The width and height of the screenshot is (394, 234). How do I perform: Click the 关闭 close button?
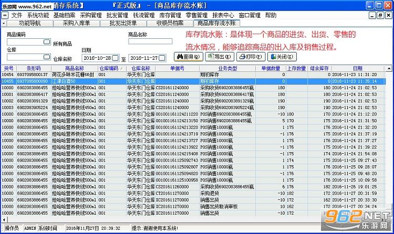click(282, 57)
